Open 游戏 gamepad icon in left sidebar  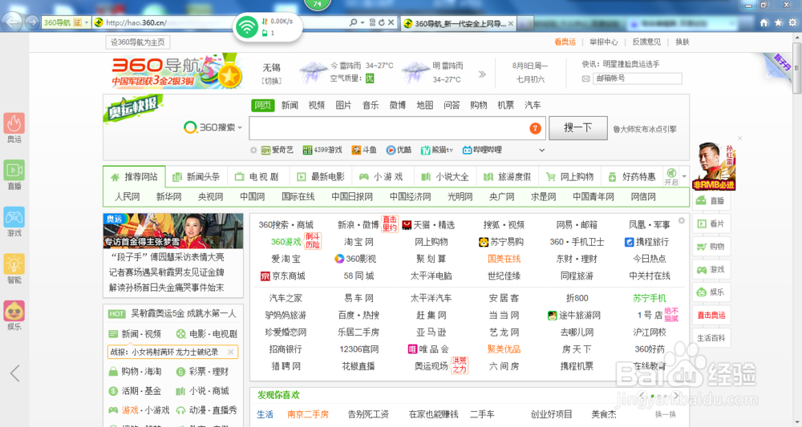click(14, 217)
